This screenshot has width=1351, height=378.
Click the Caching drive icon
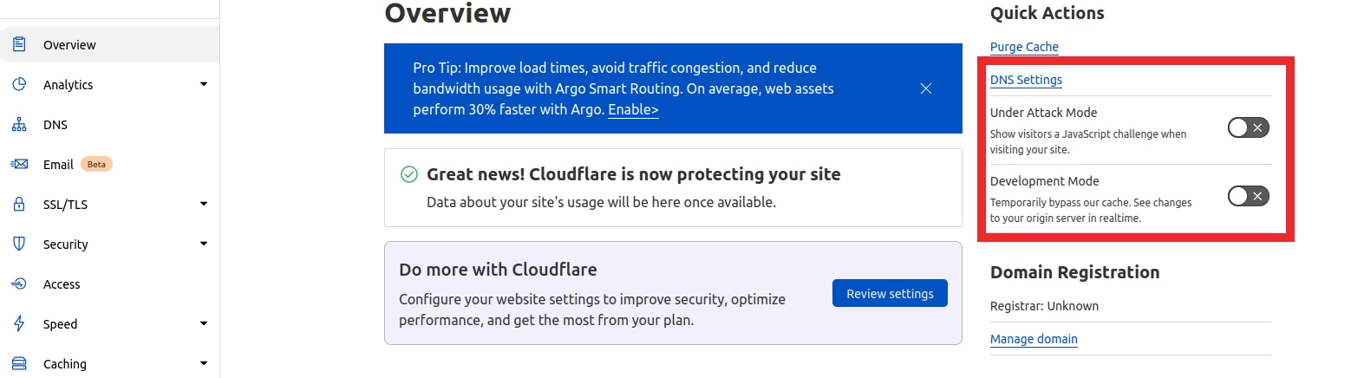click(19, 364)
